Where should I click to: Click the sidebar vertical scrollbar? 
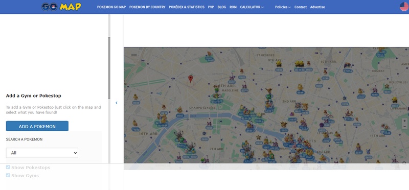click(109, 68)
